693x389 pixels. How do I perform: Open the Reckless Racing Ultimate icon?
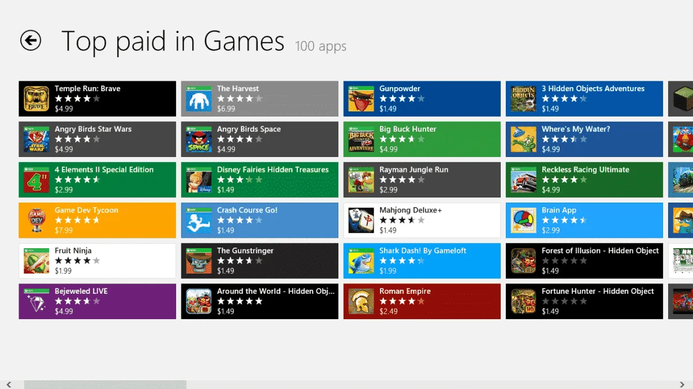point(523,179)
